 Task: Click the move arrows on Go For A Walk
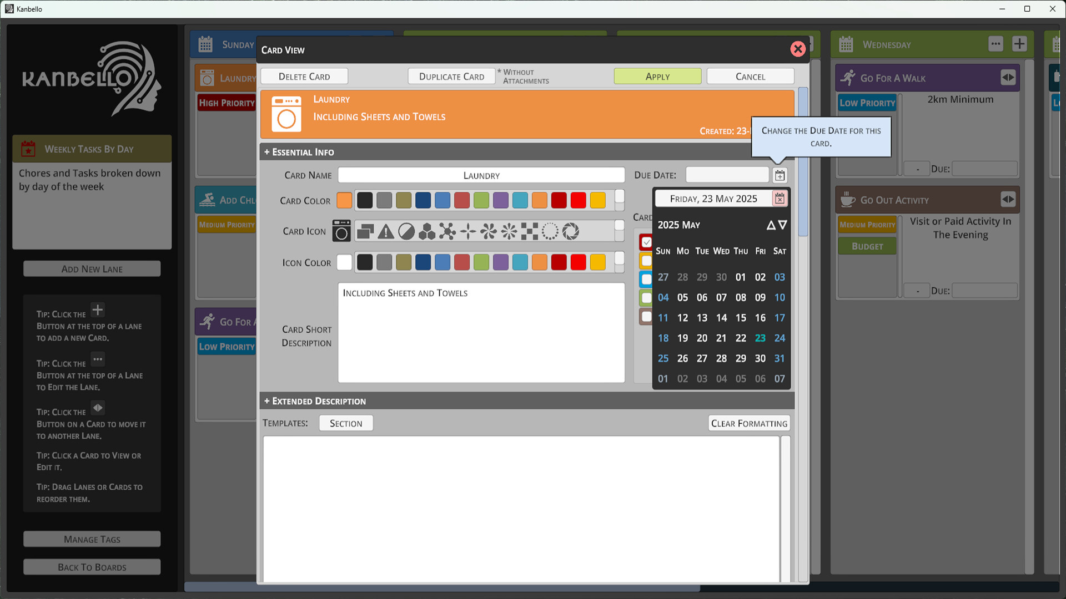1009,78
